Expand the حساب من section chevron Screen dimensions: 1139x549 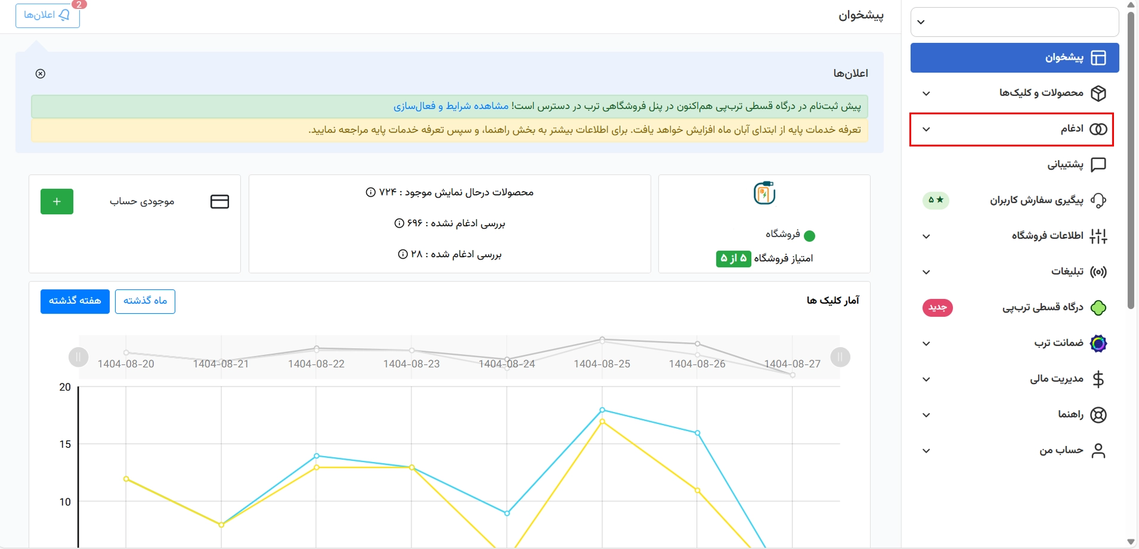(927, 451)
